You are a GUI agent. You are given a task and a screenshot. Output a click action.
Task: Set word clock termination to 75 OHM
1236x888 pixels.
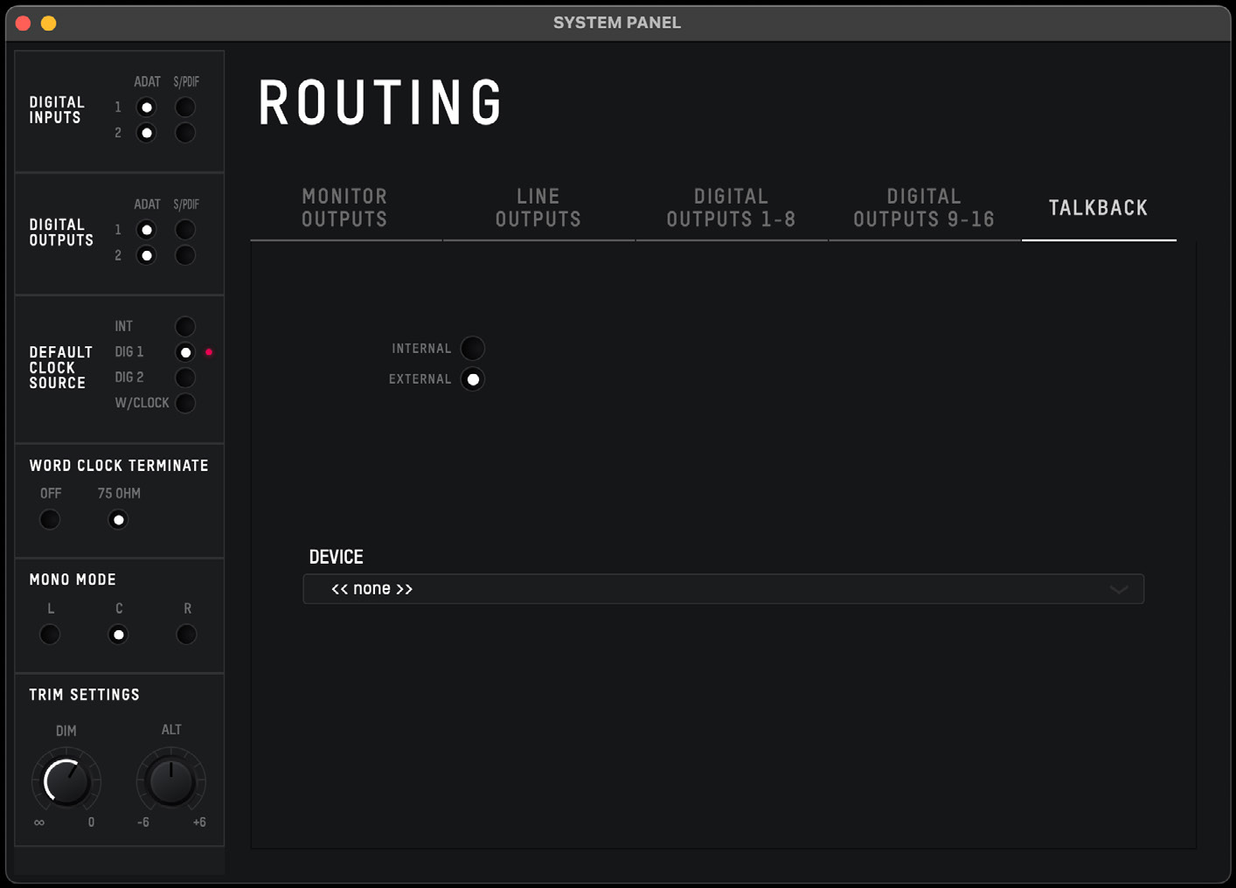click(118, 520)
